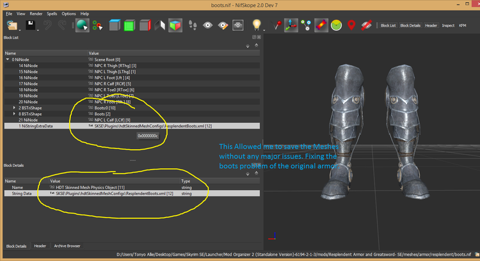Toggle the lighting bulb icon

click(257, 25)
